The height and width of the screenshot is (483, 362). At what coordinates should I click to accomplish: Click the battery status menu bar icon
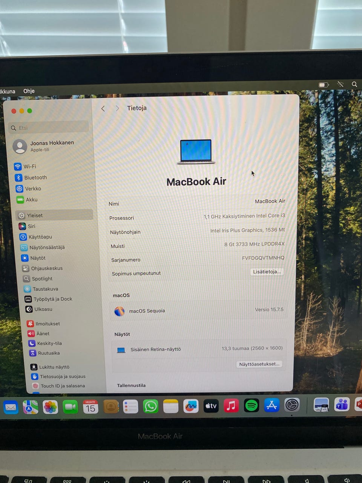324,85
